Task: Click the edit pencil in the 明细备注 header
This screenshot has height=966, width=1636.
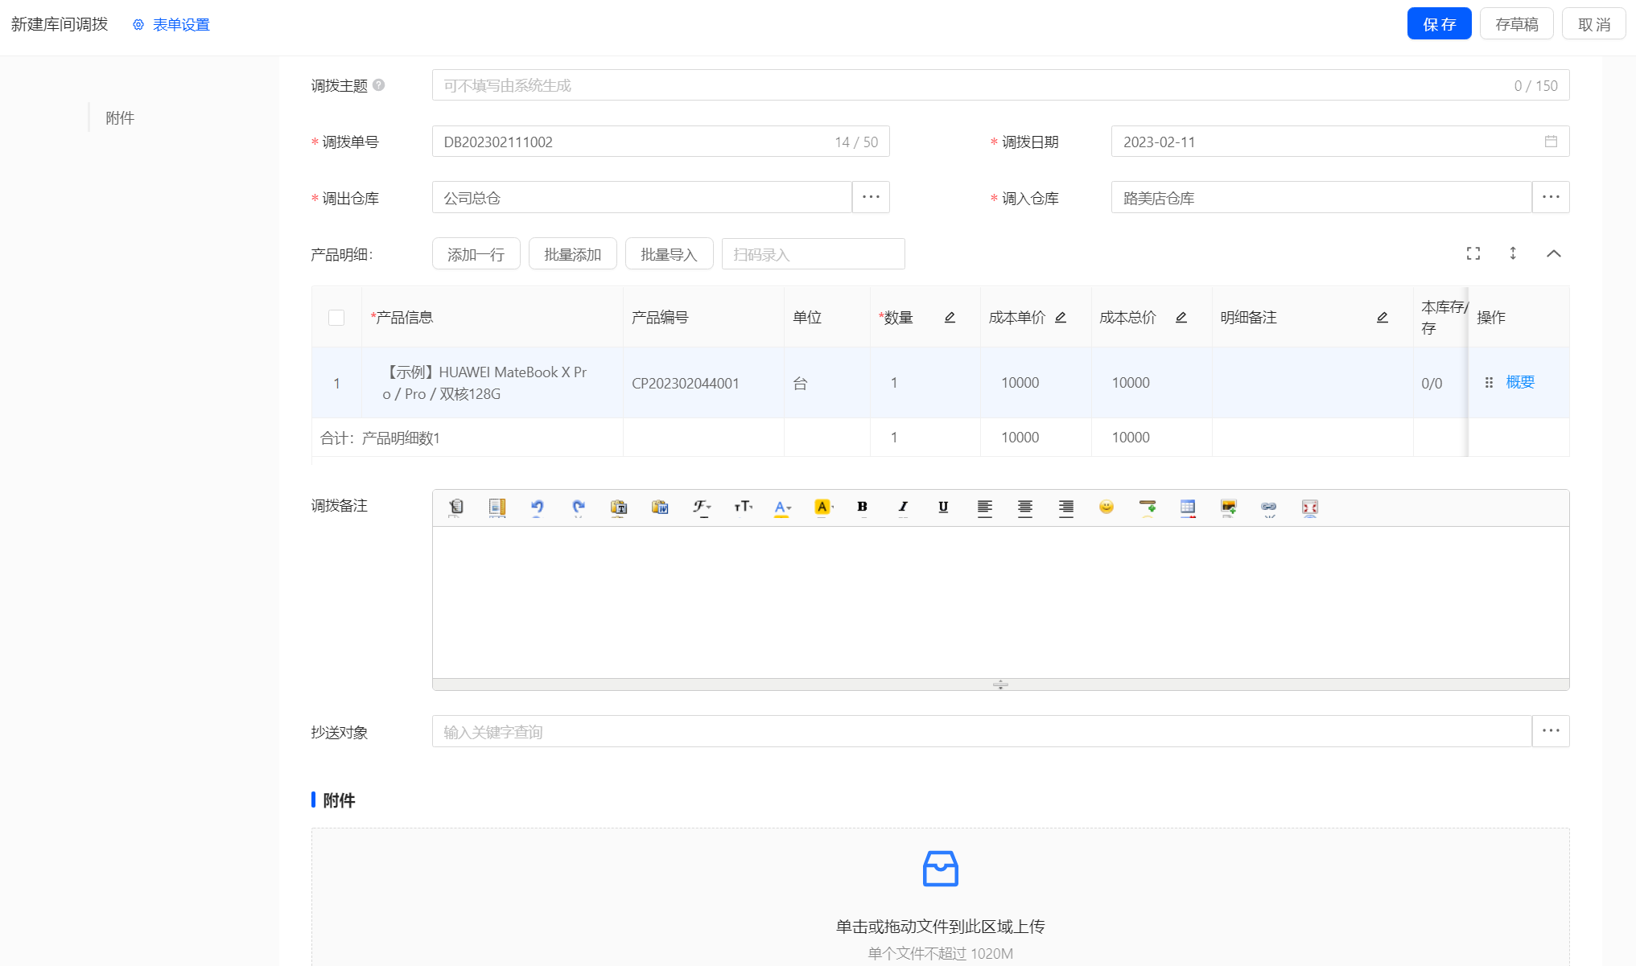Action: click(1383, 318)
